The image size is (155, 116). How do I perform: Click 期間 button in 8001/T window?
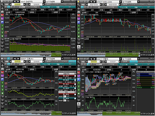point(83,62)
